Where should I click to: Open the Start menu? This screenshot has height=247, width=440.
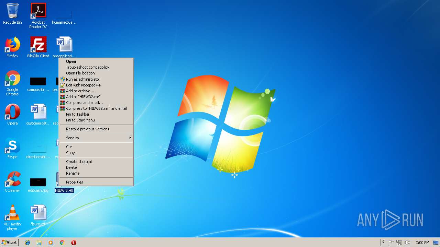(10, 243)
